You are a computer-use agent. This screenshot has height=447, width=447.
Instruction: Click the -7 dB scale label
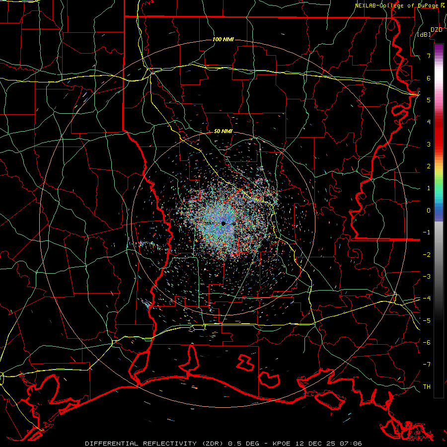427,365
